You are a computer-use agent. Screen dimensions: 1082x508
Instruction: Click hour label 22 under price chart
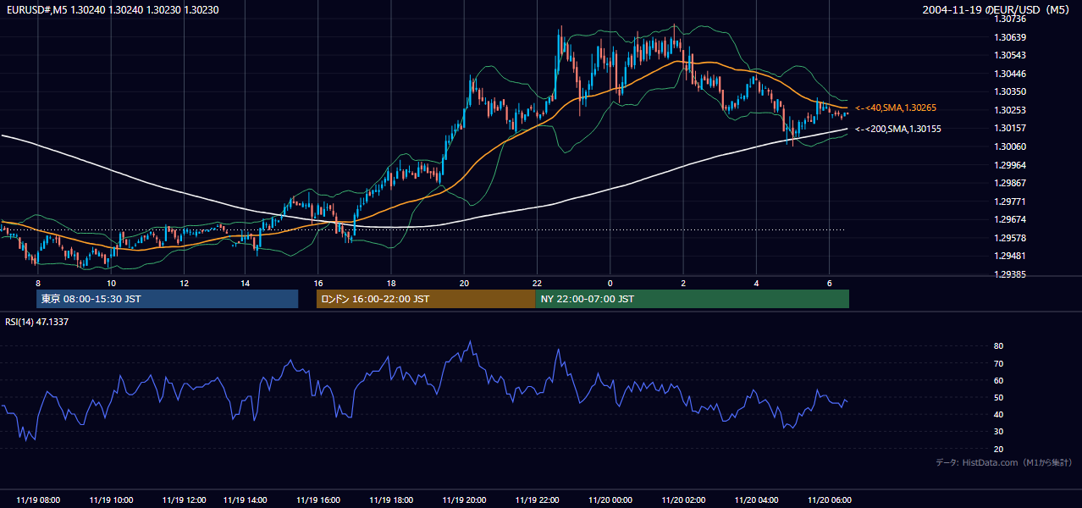pyautogui.click(x=537, y=283)
